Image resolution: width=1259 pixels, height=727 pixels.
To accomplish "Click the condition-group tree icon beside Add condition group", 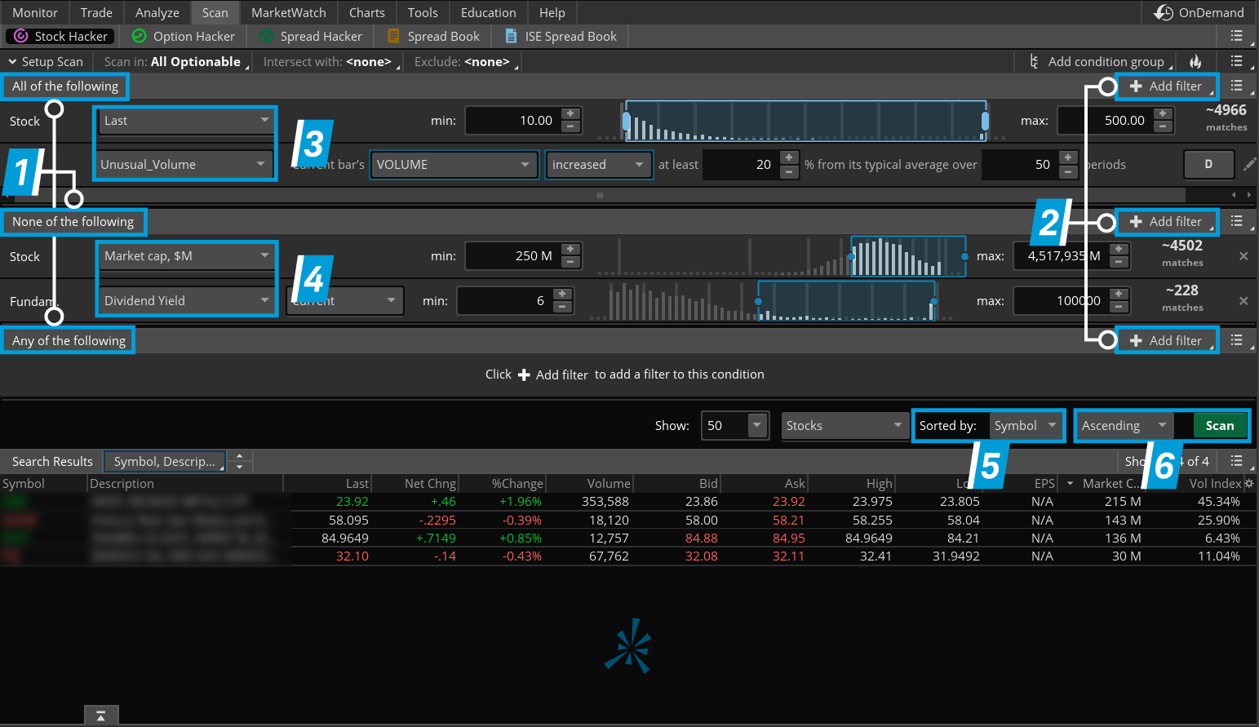I will click(1033, 61).
